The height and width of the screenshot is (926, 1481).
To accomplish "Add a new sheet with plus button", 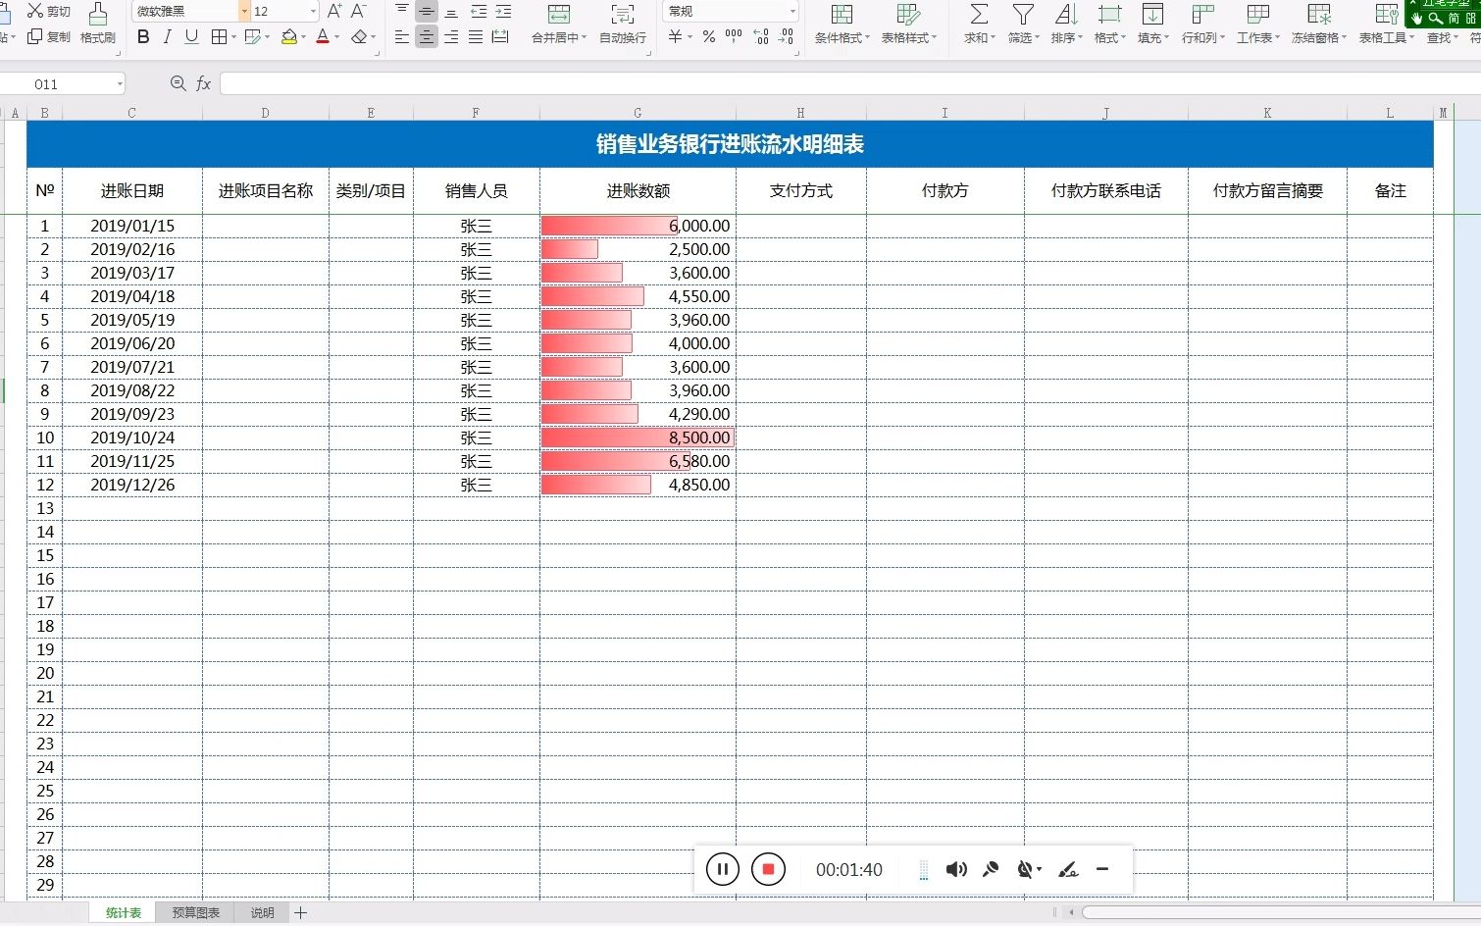I will point(300,913).
